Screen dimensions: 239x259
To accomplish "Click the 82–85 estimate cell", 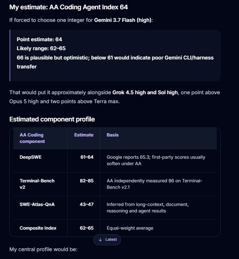I will [87, 181].
